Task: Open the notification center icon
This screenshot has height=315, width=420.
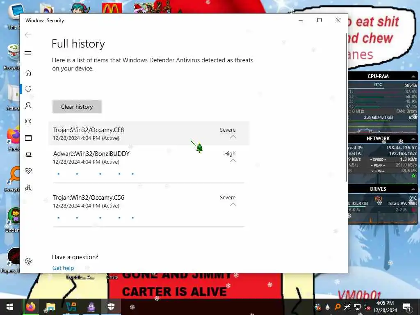Action: pos(407,307)
